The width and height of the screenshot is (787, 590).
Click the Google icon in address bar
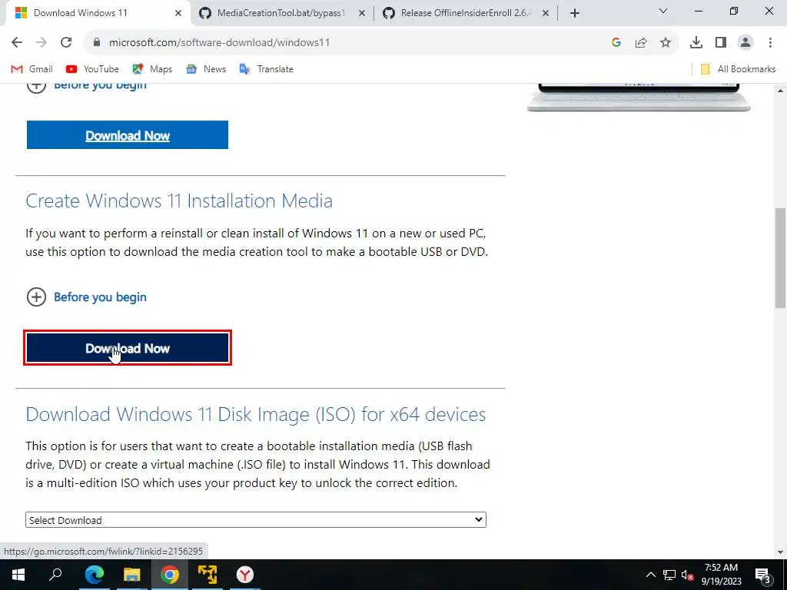point(616,43)
